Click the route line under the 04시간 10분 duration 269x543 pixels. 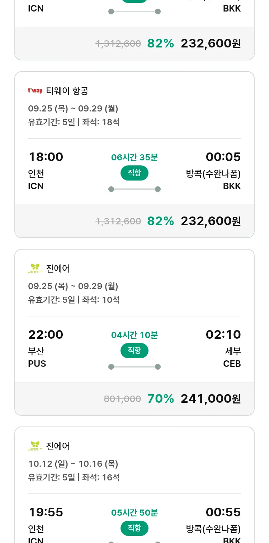pyautogui.click(x=134, y=367)
